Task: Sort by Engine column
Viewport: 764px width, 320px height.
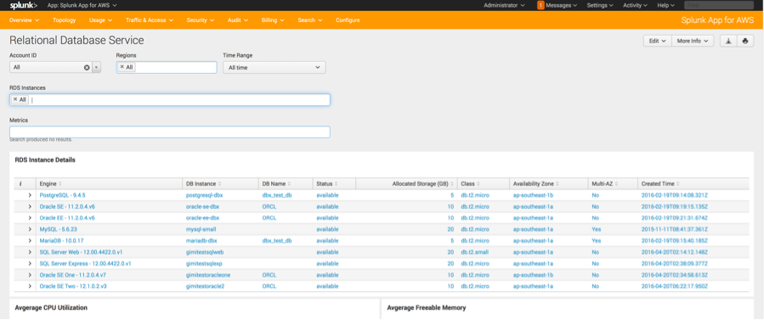Action: (50, 184)
